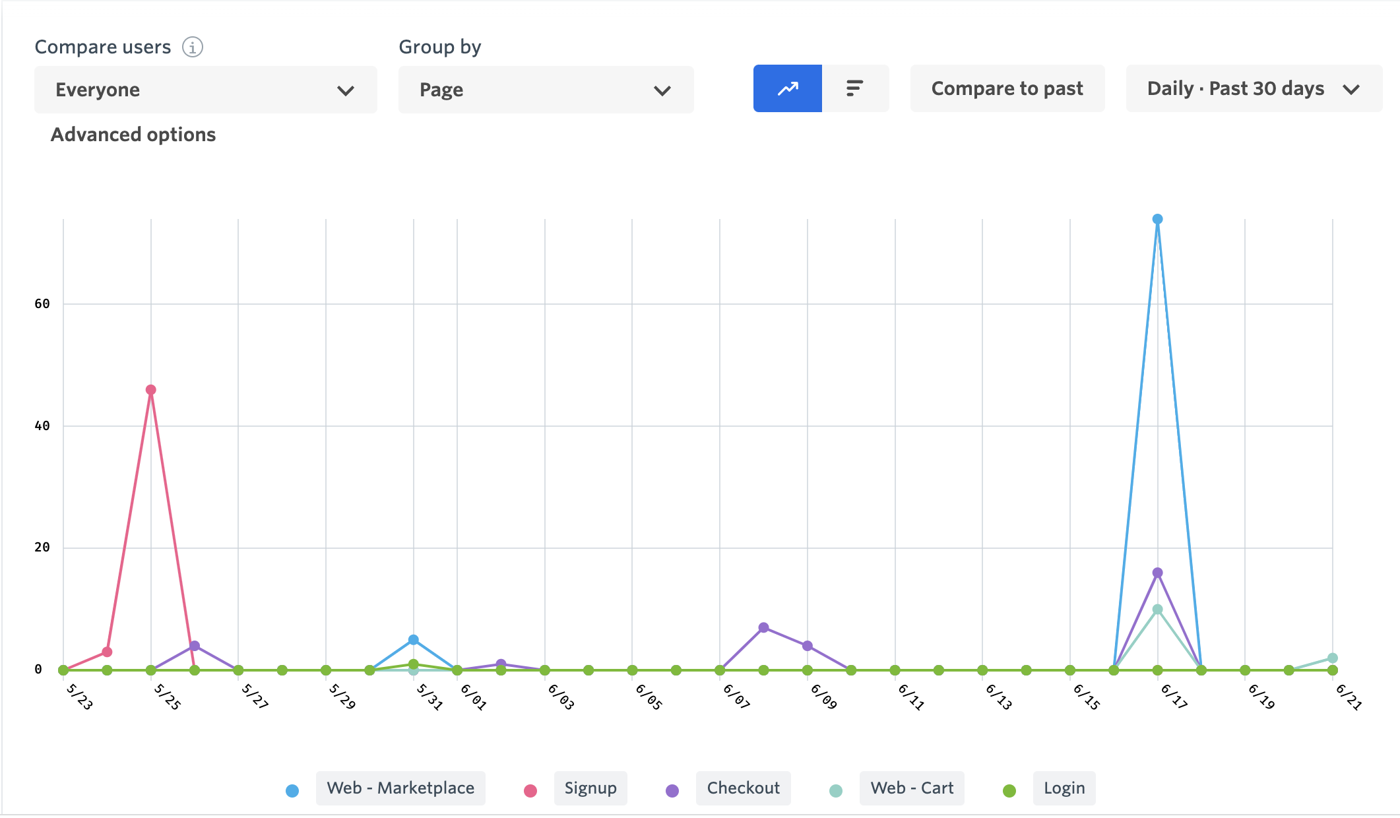
Task: Click the Checkout data point on 6/17
Action: pyautogui.click(x=1157, y=573)
